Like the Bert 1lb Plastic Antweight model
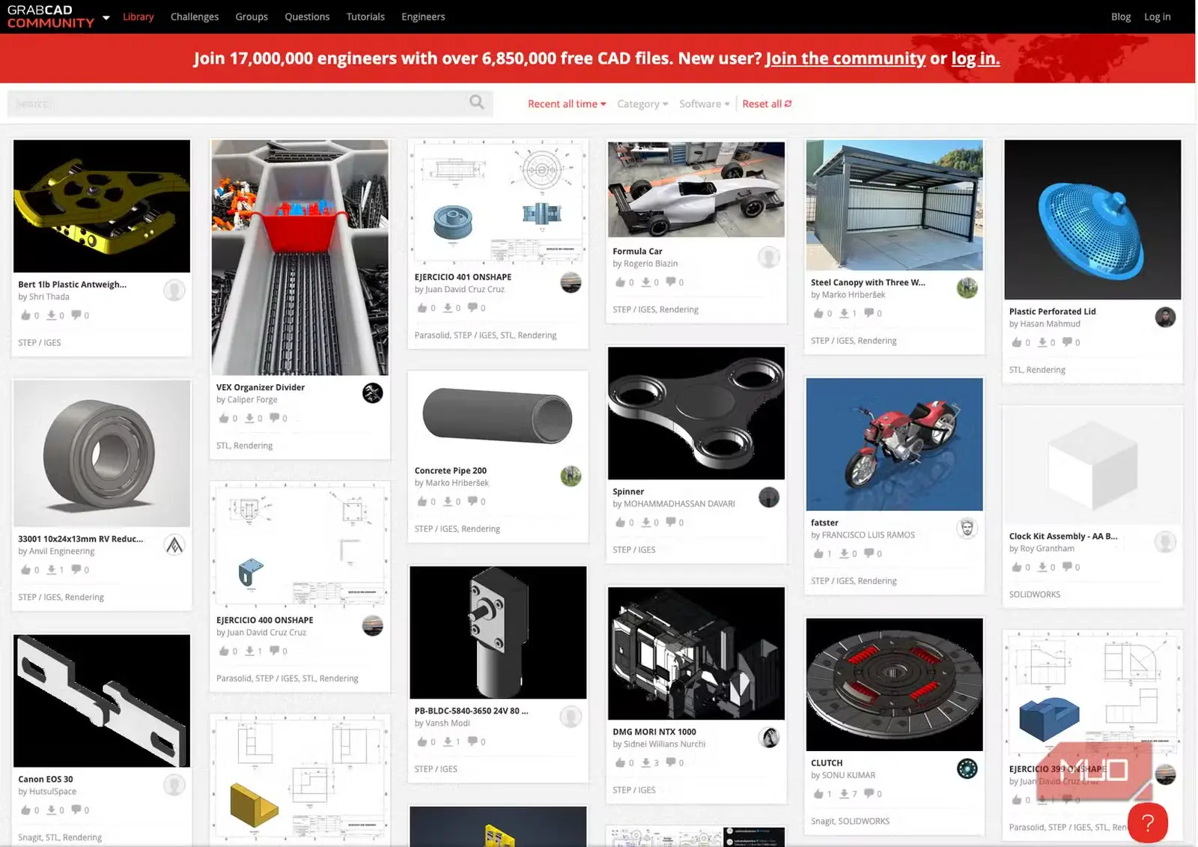This screenshot has height=847, width=1198. click(x=25, y=315)
